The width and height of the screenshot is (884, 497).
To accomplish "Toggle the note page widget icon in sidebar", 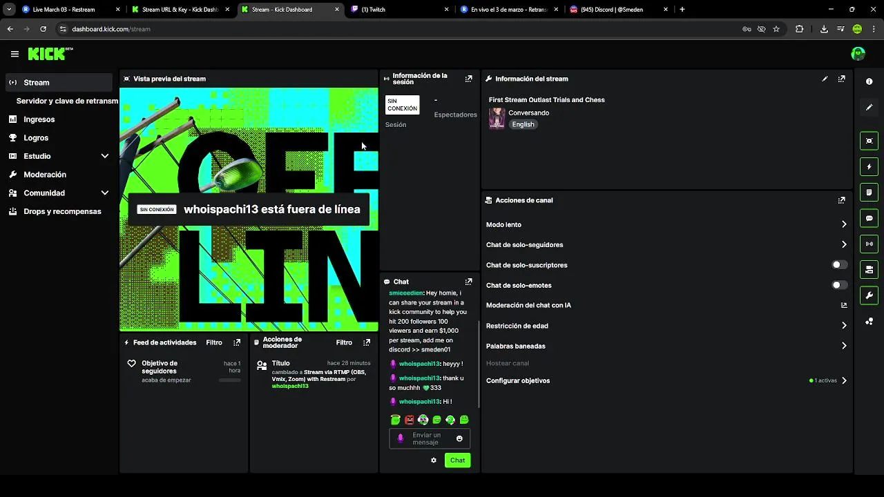I will [x=869, y=192].
